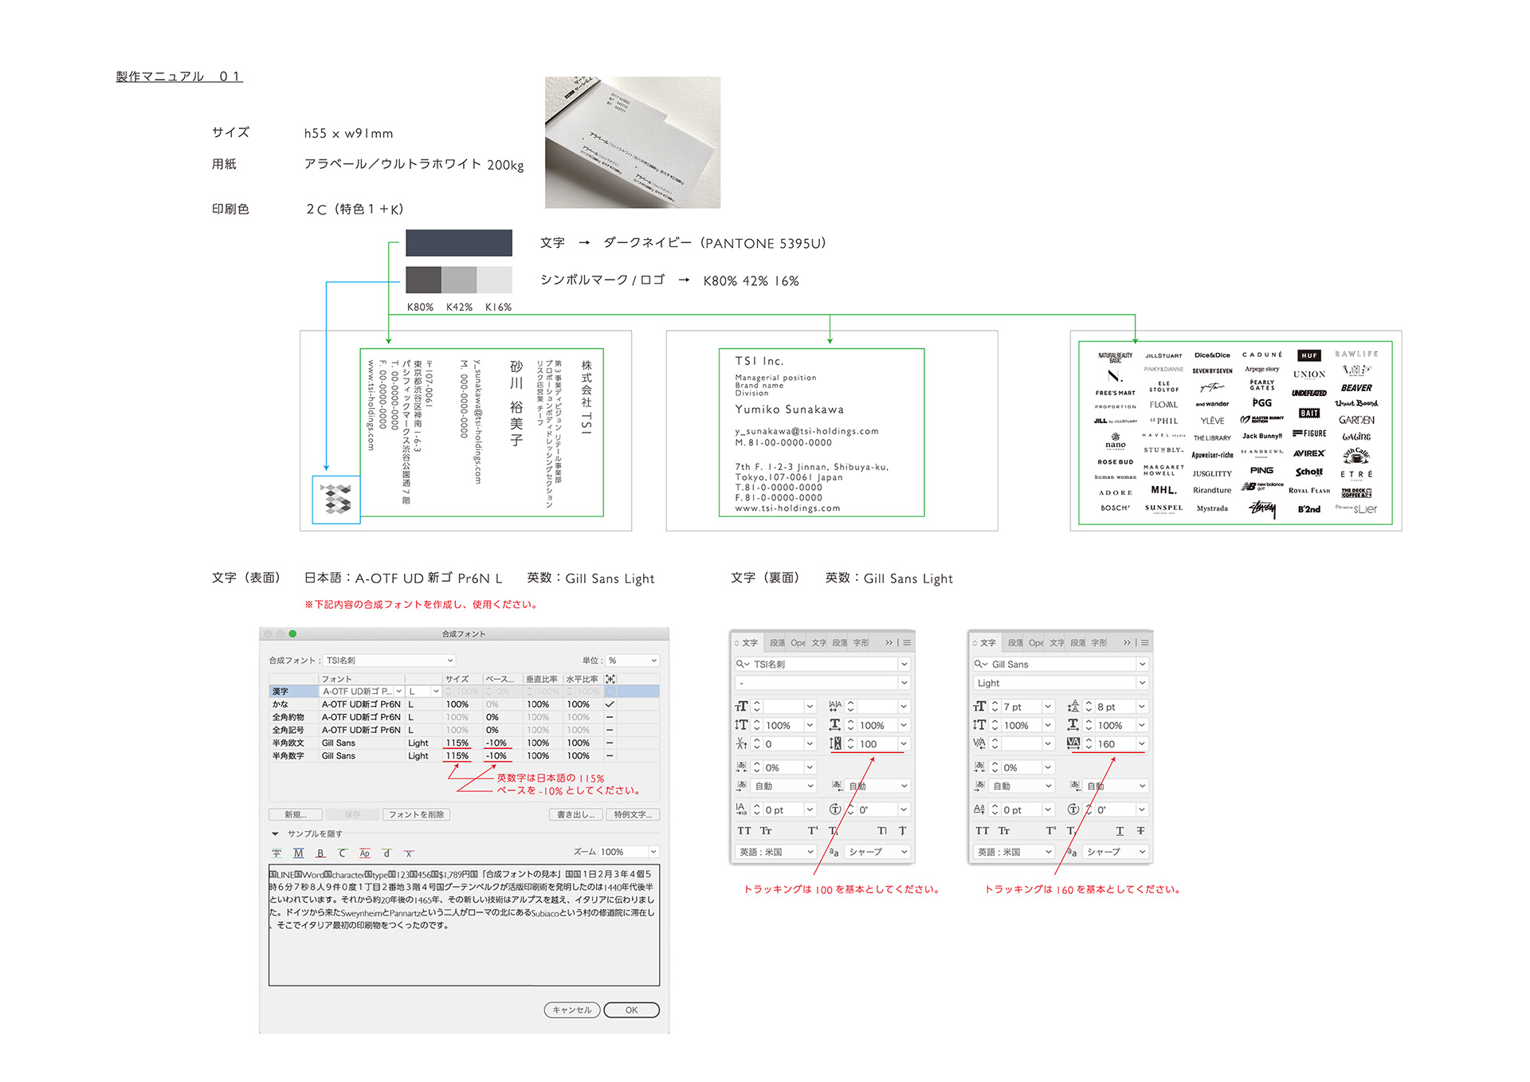Switch to 字形 tab in Gill Sans panel
The width and height of the screenshot is (1530, 1082).
[x=1099, y=642]
